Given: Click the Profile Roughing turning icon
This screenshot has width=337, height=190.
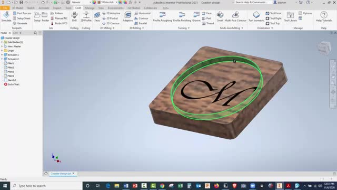Looking at the screenshot, I should [x=163, y=17].
